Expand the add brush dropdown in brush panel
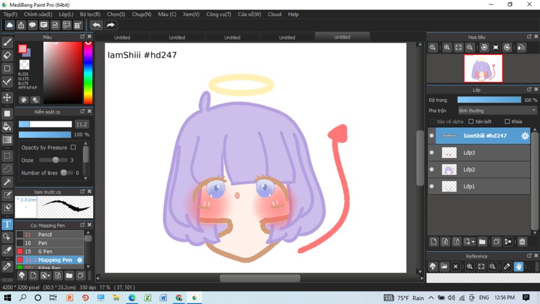Screen dimensions: 540x304 (x=49, y=275)
